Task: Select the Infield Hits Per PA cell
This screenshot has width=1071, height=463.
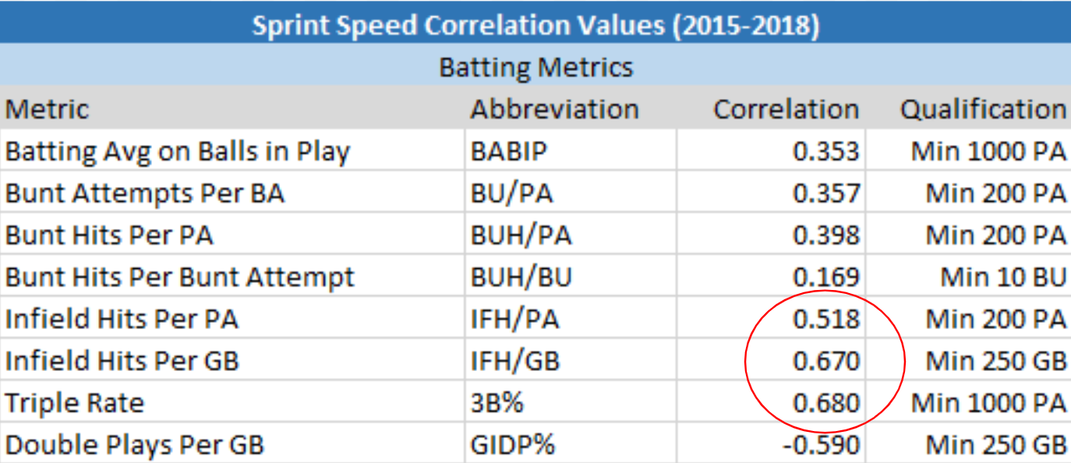Action: (x=122, y=320)
